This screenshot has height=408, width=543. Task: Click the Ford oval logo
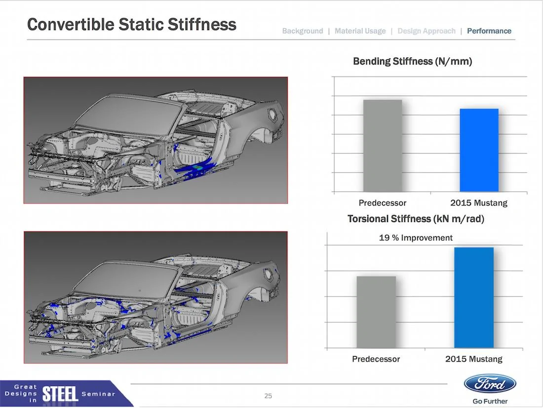click(x=490, y=384)
